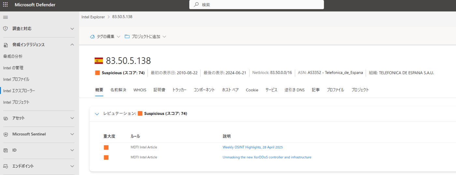The height and width of the screenshot is (175, 456).
Task: Click the Microsoft Defender title
Action: (x=35, y=5)
